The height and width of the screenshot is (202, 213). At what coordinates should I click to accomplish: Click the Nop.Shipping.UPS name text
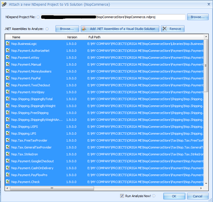(x=24, y=134)
